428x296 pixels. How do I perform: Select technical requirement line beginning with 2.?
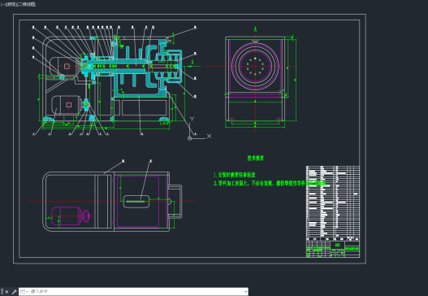click(270, 183)
